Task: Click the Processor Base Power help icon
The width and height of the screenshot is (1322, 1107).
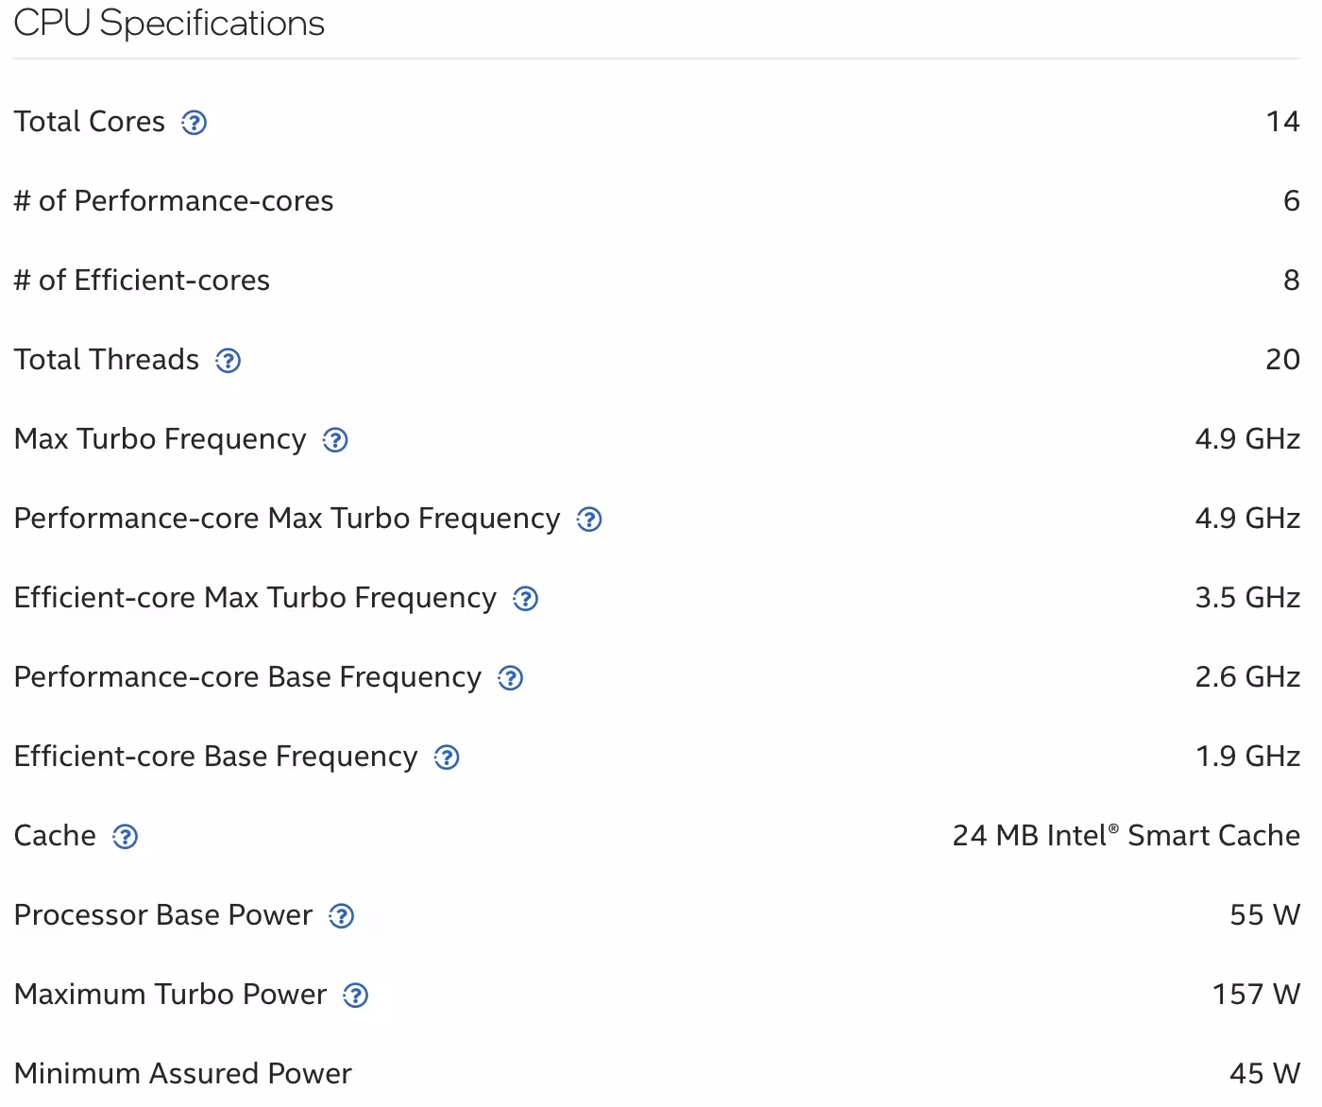Action: pos(341,916)
